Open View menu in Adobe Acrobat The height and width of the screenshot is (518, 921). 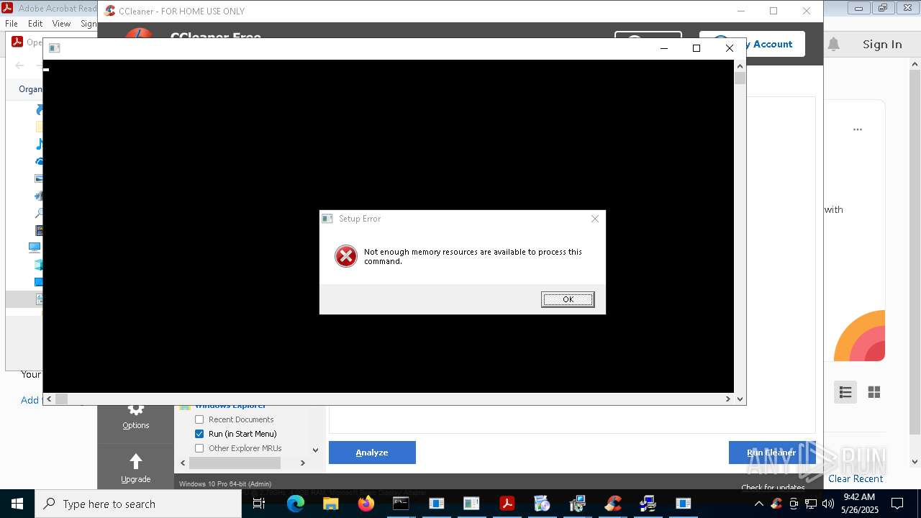pyautogui.click(x=61, y=24)
